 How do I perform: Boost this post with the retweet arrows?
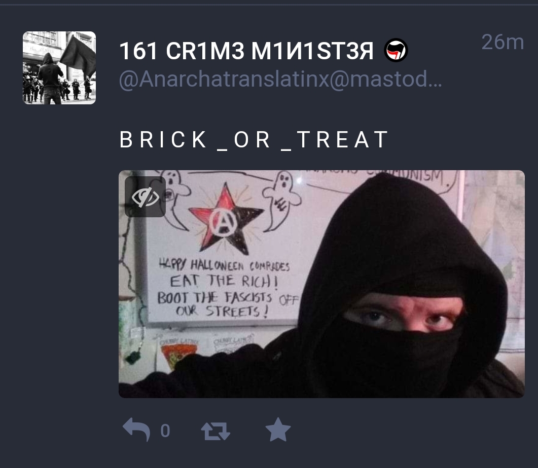(x=216, y=431)
